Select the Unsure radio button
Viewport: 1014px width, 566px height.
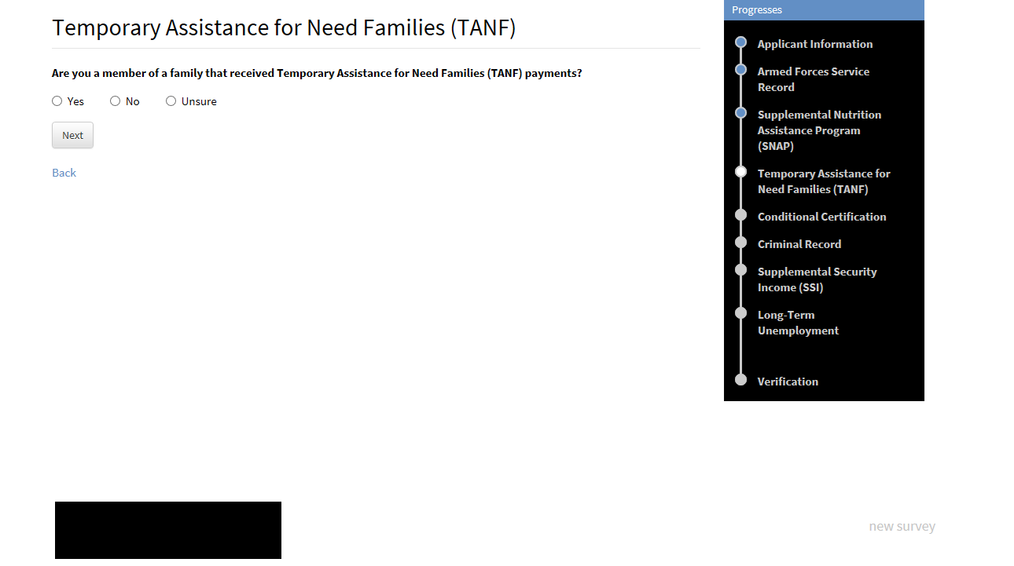click(x=171, y=101)
